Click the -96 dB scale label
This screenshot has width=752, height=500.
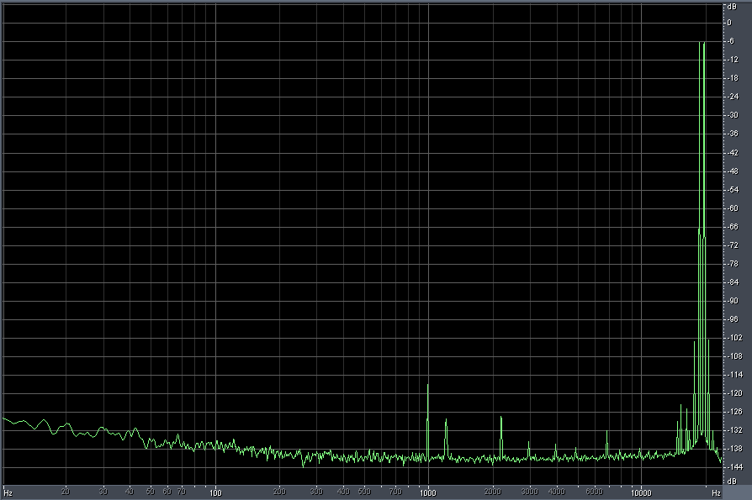(x=733, y=319)
